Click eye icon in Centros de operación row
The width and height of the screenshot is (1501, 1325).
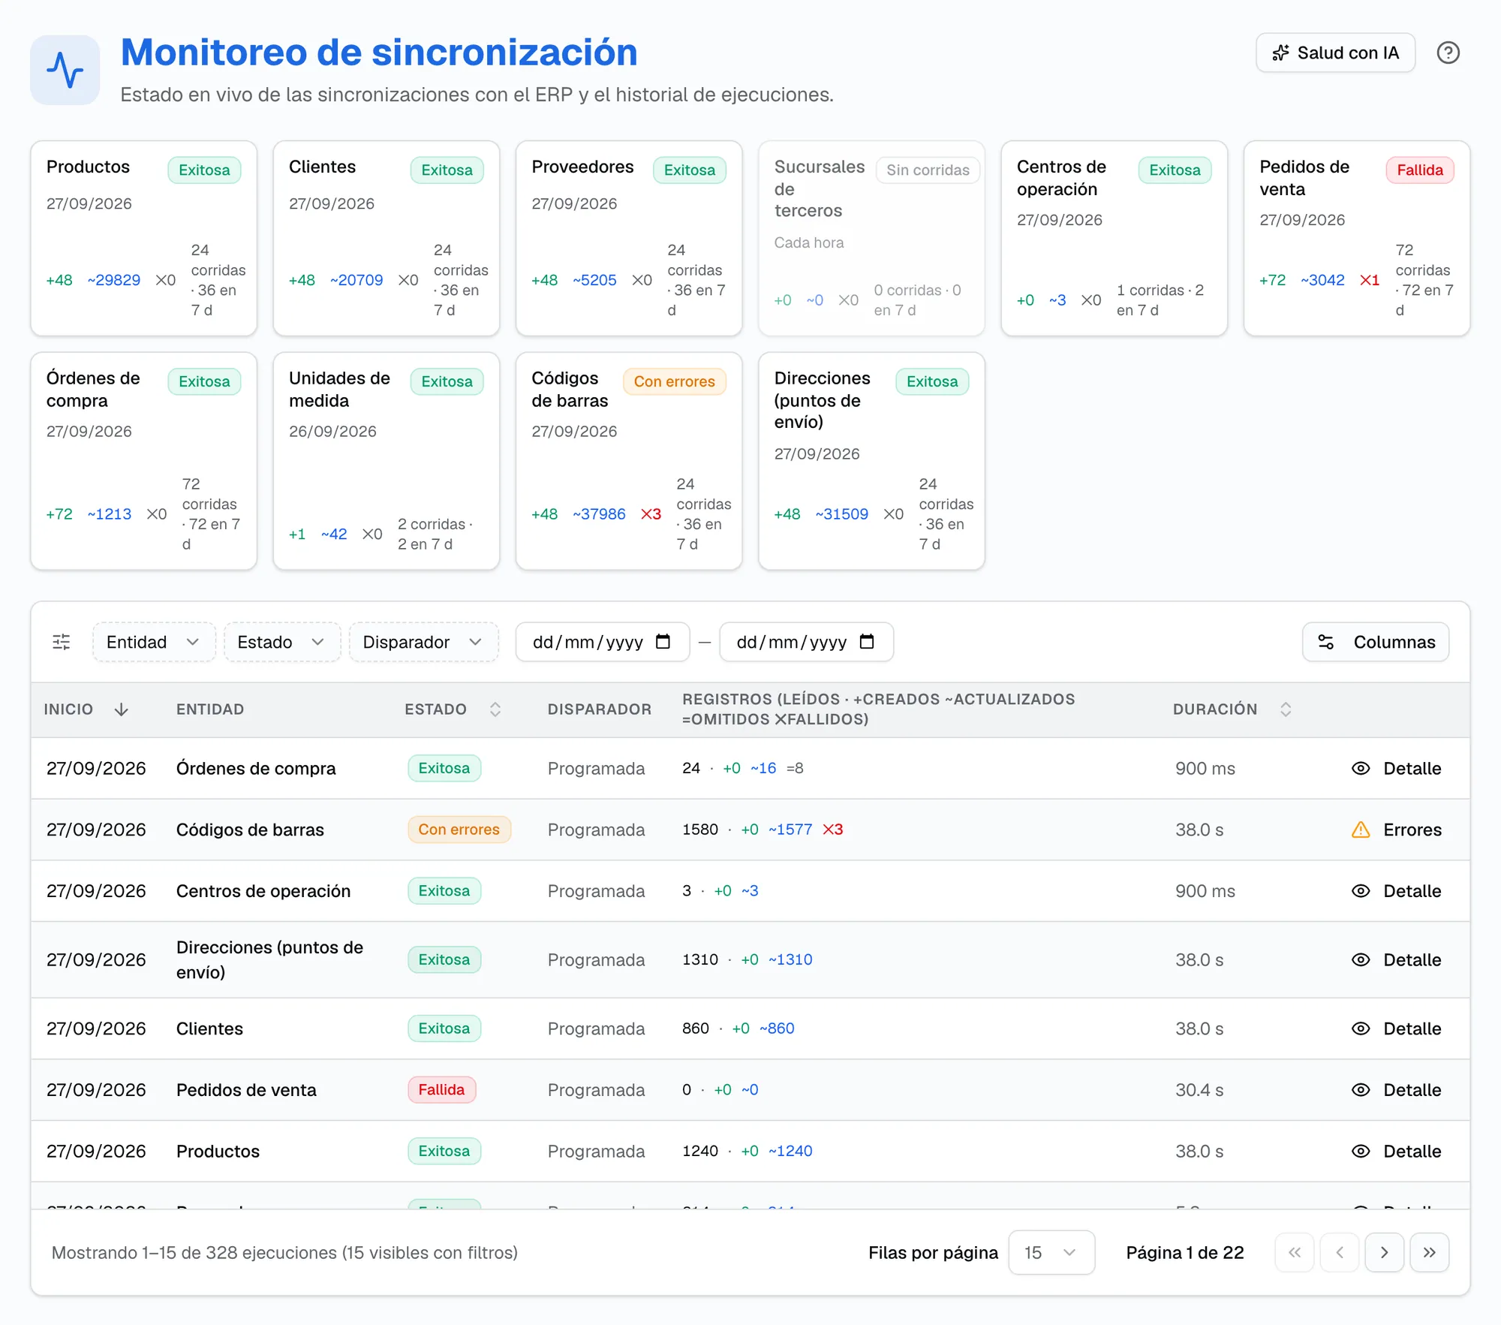coord(1361,891)
